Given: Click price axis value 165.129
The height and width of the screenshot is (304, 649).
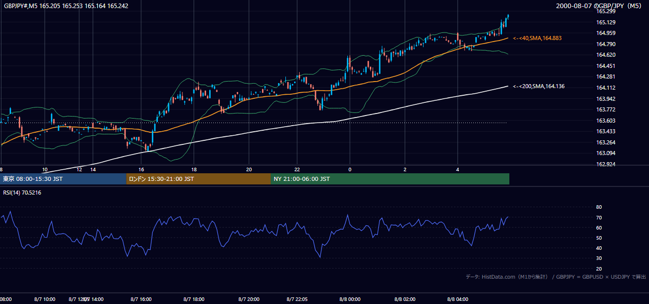Looking at the screenshot, I should point(605,22).
